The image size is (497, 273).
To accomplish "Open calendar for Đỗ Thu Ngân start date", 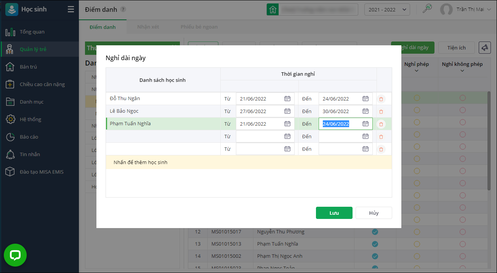I will click(287, 99).
